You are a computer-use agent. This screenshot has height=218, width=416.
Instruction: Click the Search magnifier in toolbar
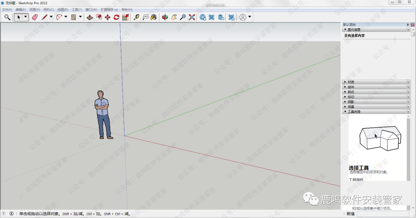7,17
